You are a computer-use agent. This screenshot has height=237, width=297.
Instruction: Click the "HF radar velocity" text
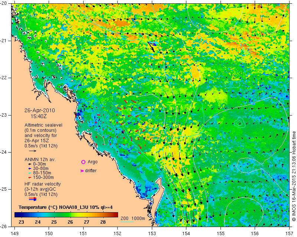coord(43,184)
